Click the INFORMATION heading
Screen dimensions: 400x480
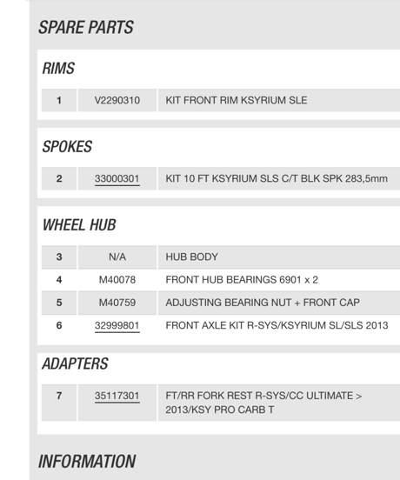coord(87,462)
